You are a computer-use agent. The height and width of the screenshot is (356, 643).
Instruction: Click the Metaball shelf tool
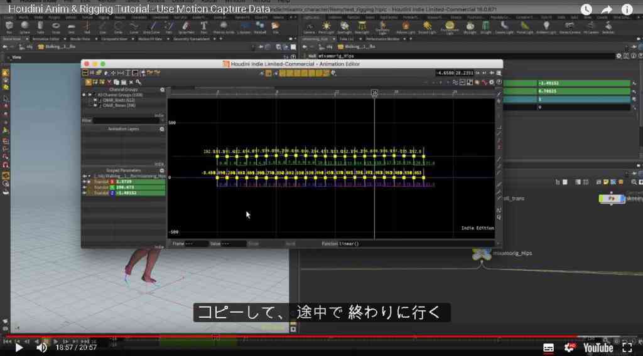(x=259, y=28)
